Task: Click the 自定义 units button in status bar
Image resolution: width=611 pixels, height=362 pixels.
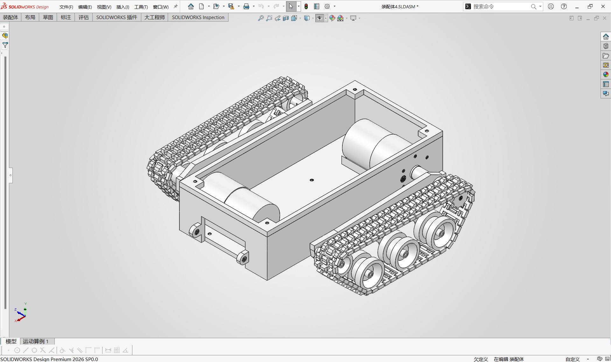Action: coord(572,359)
